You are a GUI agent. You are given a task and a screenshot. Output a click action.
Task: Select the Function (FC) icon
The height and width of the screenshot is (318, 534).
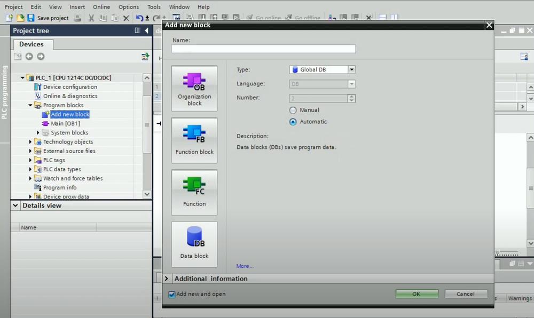(194, 192)
